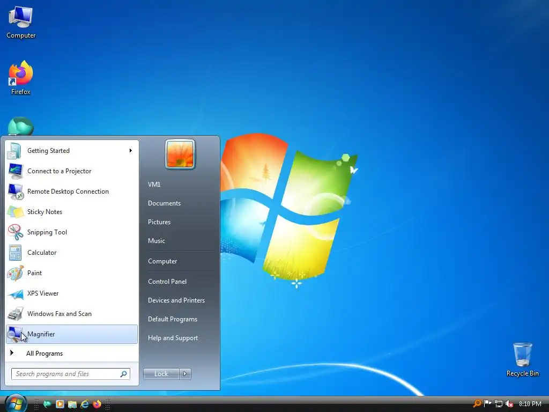Open Windows Explorer folder icon in the taskbar
The height and width of the screenshot is (412, 549).
(x=72, y=404)
